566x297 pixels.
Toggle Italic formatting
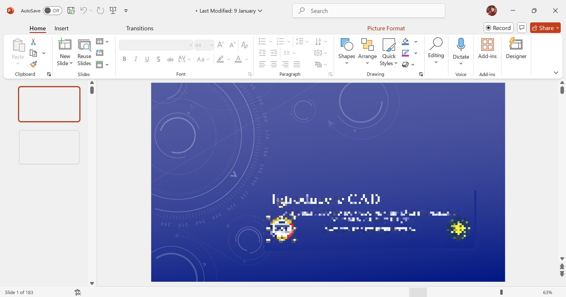click(x=136, y=59)
